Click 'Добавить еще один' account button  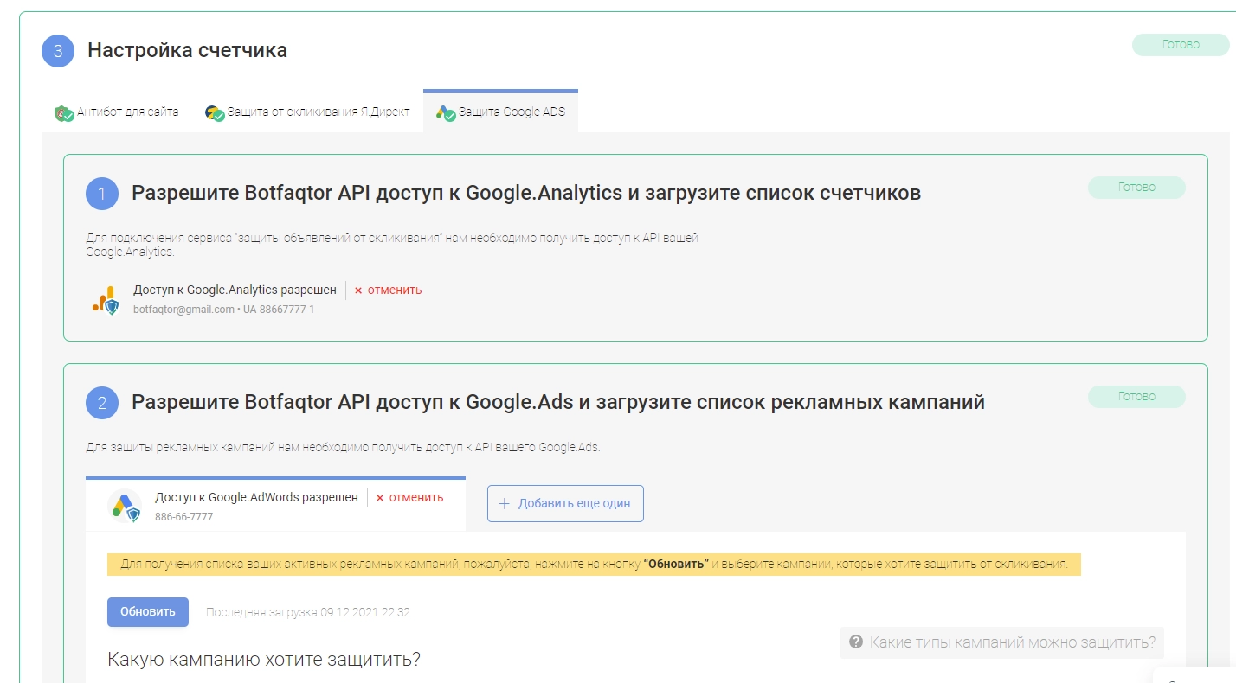[x=565, y=503]
